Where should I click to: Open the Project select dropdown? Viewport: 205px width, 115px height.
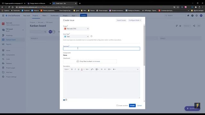click(76, 29)
